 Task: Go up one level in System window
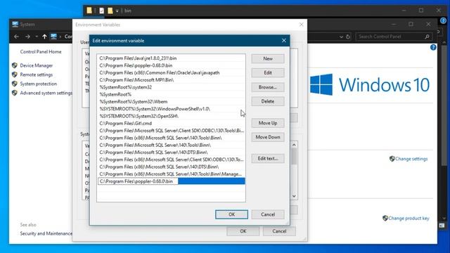coord(44,37)
